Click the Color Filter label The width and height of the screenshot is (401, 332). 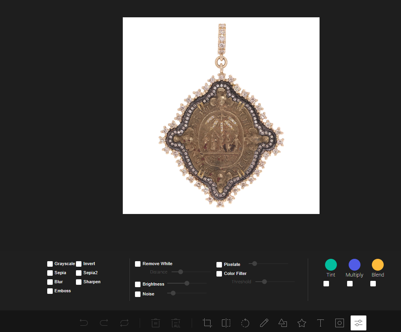click(235, 273)
